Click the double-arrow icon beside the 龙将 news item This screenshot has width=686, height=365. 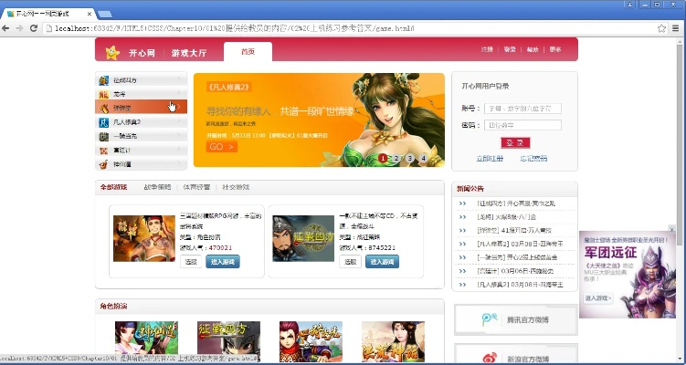pos(463,217)
